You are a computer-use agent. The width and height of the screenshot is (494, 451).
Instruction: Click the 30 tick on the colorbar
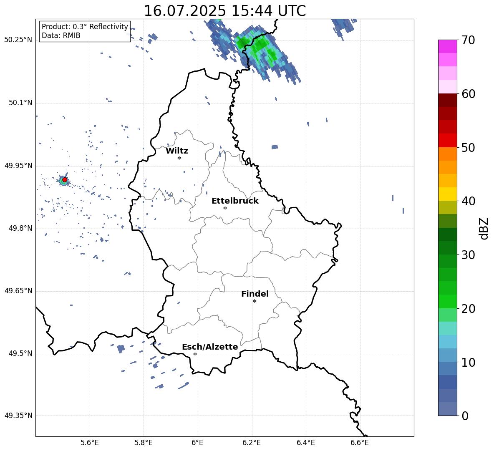coord(469,255)
